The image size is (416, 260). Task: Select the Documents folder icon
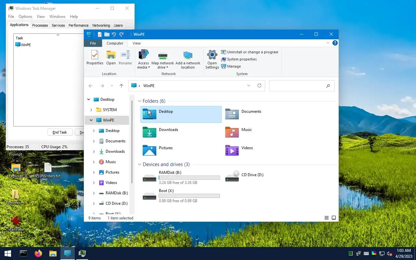coord(232,114)
